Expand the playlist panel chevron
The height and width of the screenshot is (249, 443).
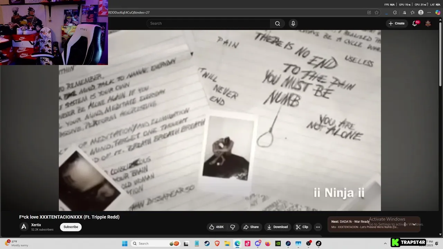click(x=414, y=224)
